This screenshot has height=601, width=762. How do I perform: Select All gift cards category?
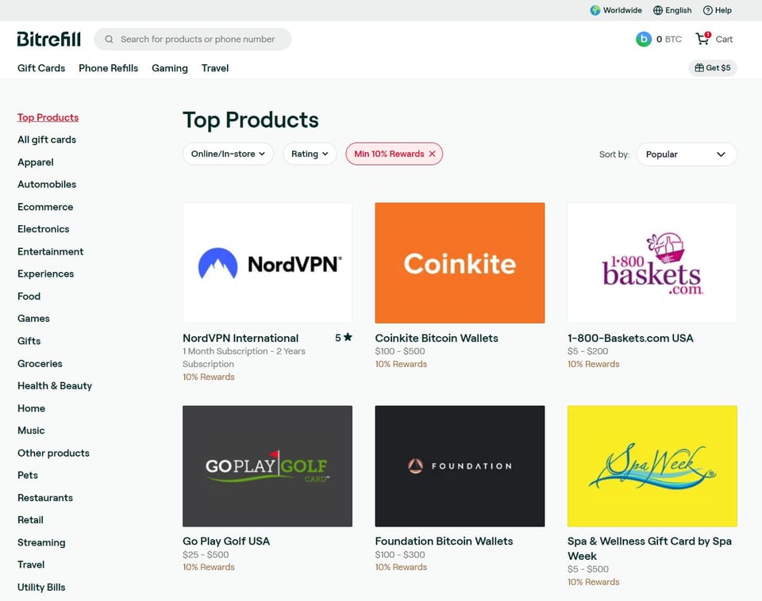(47, 140)
